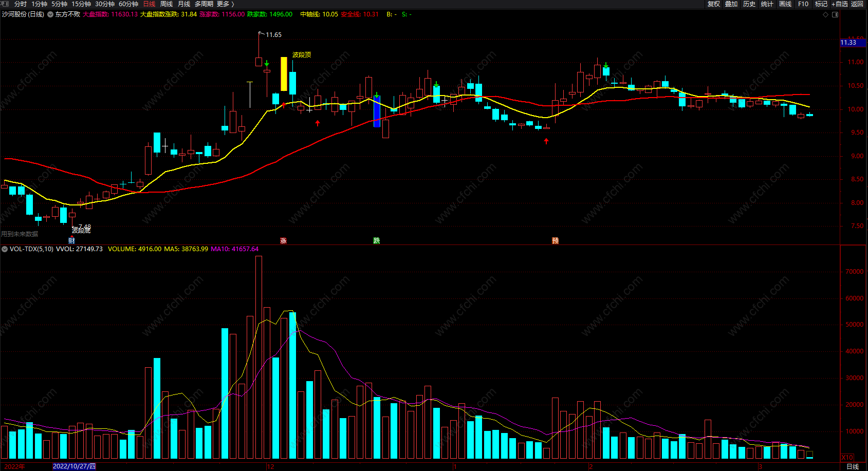Select the 1分钟 period tab
The width and height of the screenshot is (868, 471).
(x=40, y=4)
